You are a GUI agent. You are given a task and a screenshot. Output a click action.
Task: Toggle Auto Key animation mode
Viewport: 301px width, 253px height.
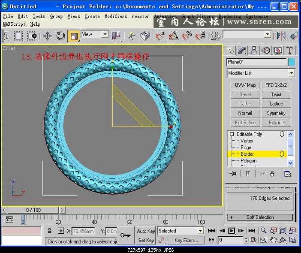pyautogui.click(x=146, y=231)
